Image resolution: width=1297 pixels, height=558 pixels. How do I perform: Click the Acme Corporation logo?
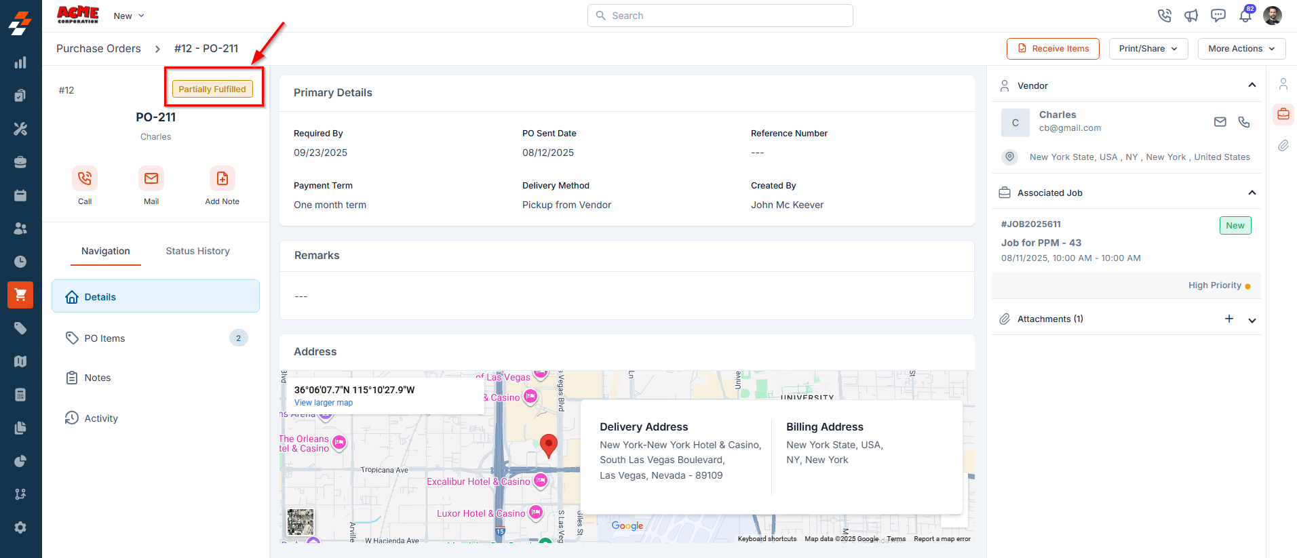78,15
